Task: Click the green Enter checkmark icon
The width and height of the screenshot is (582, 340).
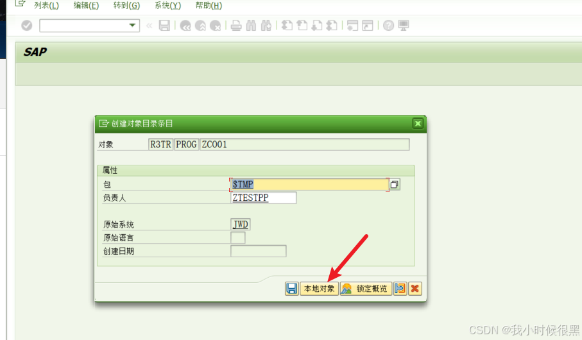Action: coord(27,26)
